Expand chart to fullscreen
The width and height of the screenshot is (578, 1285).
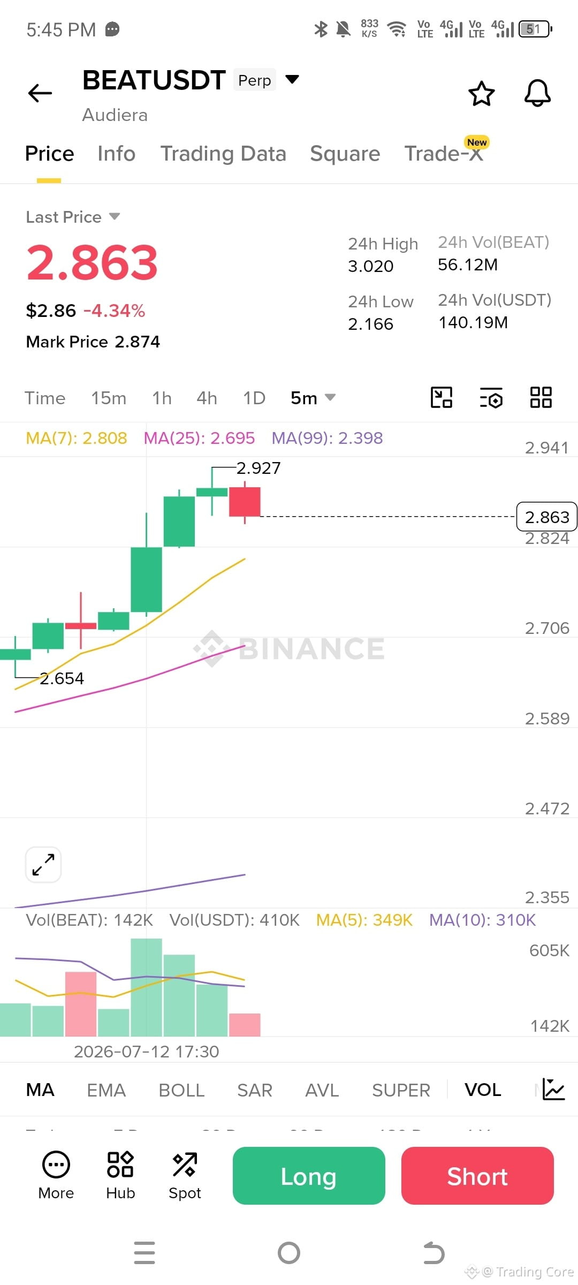[x=43, y=864]
